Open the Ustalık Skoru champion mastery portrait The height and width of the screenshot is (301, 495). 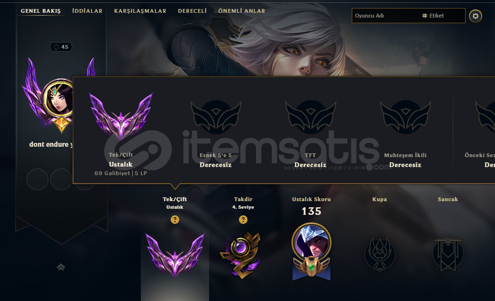tap(311, 251)
